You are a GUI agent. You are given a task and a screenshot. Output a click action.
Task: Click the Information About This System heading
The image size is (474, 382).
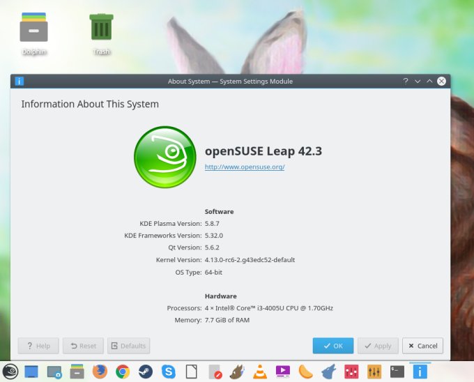[x=90, y=104]
